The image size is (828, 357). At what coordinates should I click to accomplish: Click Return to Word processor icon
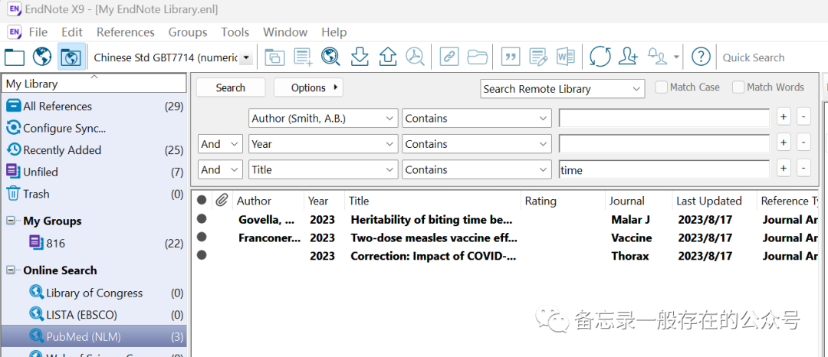(x=566, y=57)
